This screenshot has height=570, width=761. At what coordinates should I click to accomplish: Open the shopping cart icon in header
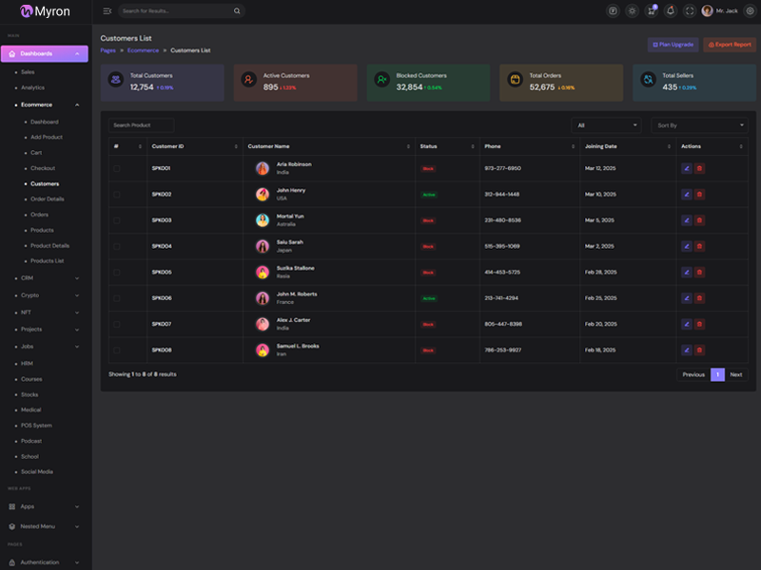tap(651, 11)
